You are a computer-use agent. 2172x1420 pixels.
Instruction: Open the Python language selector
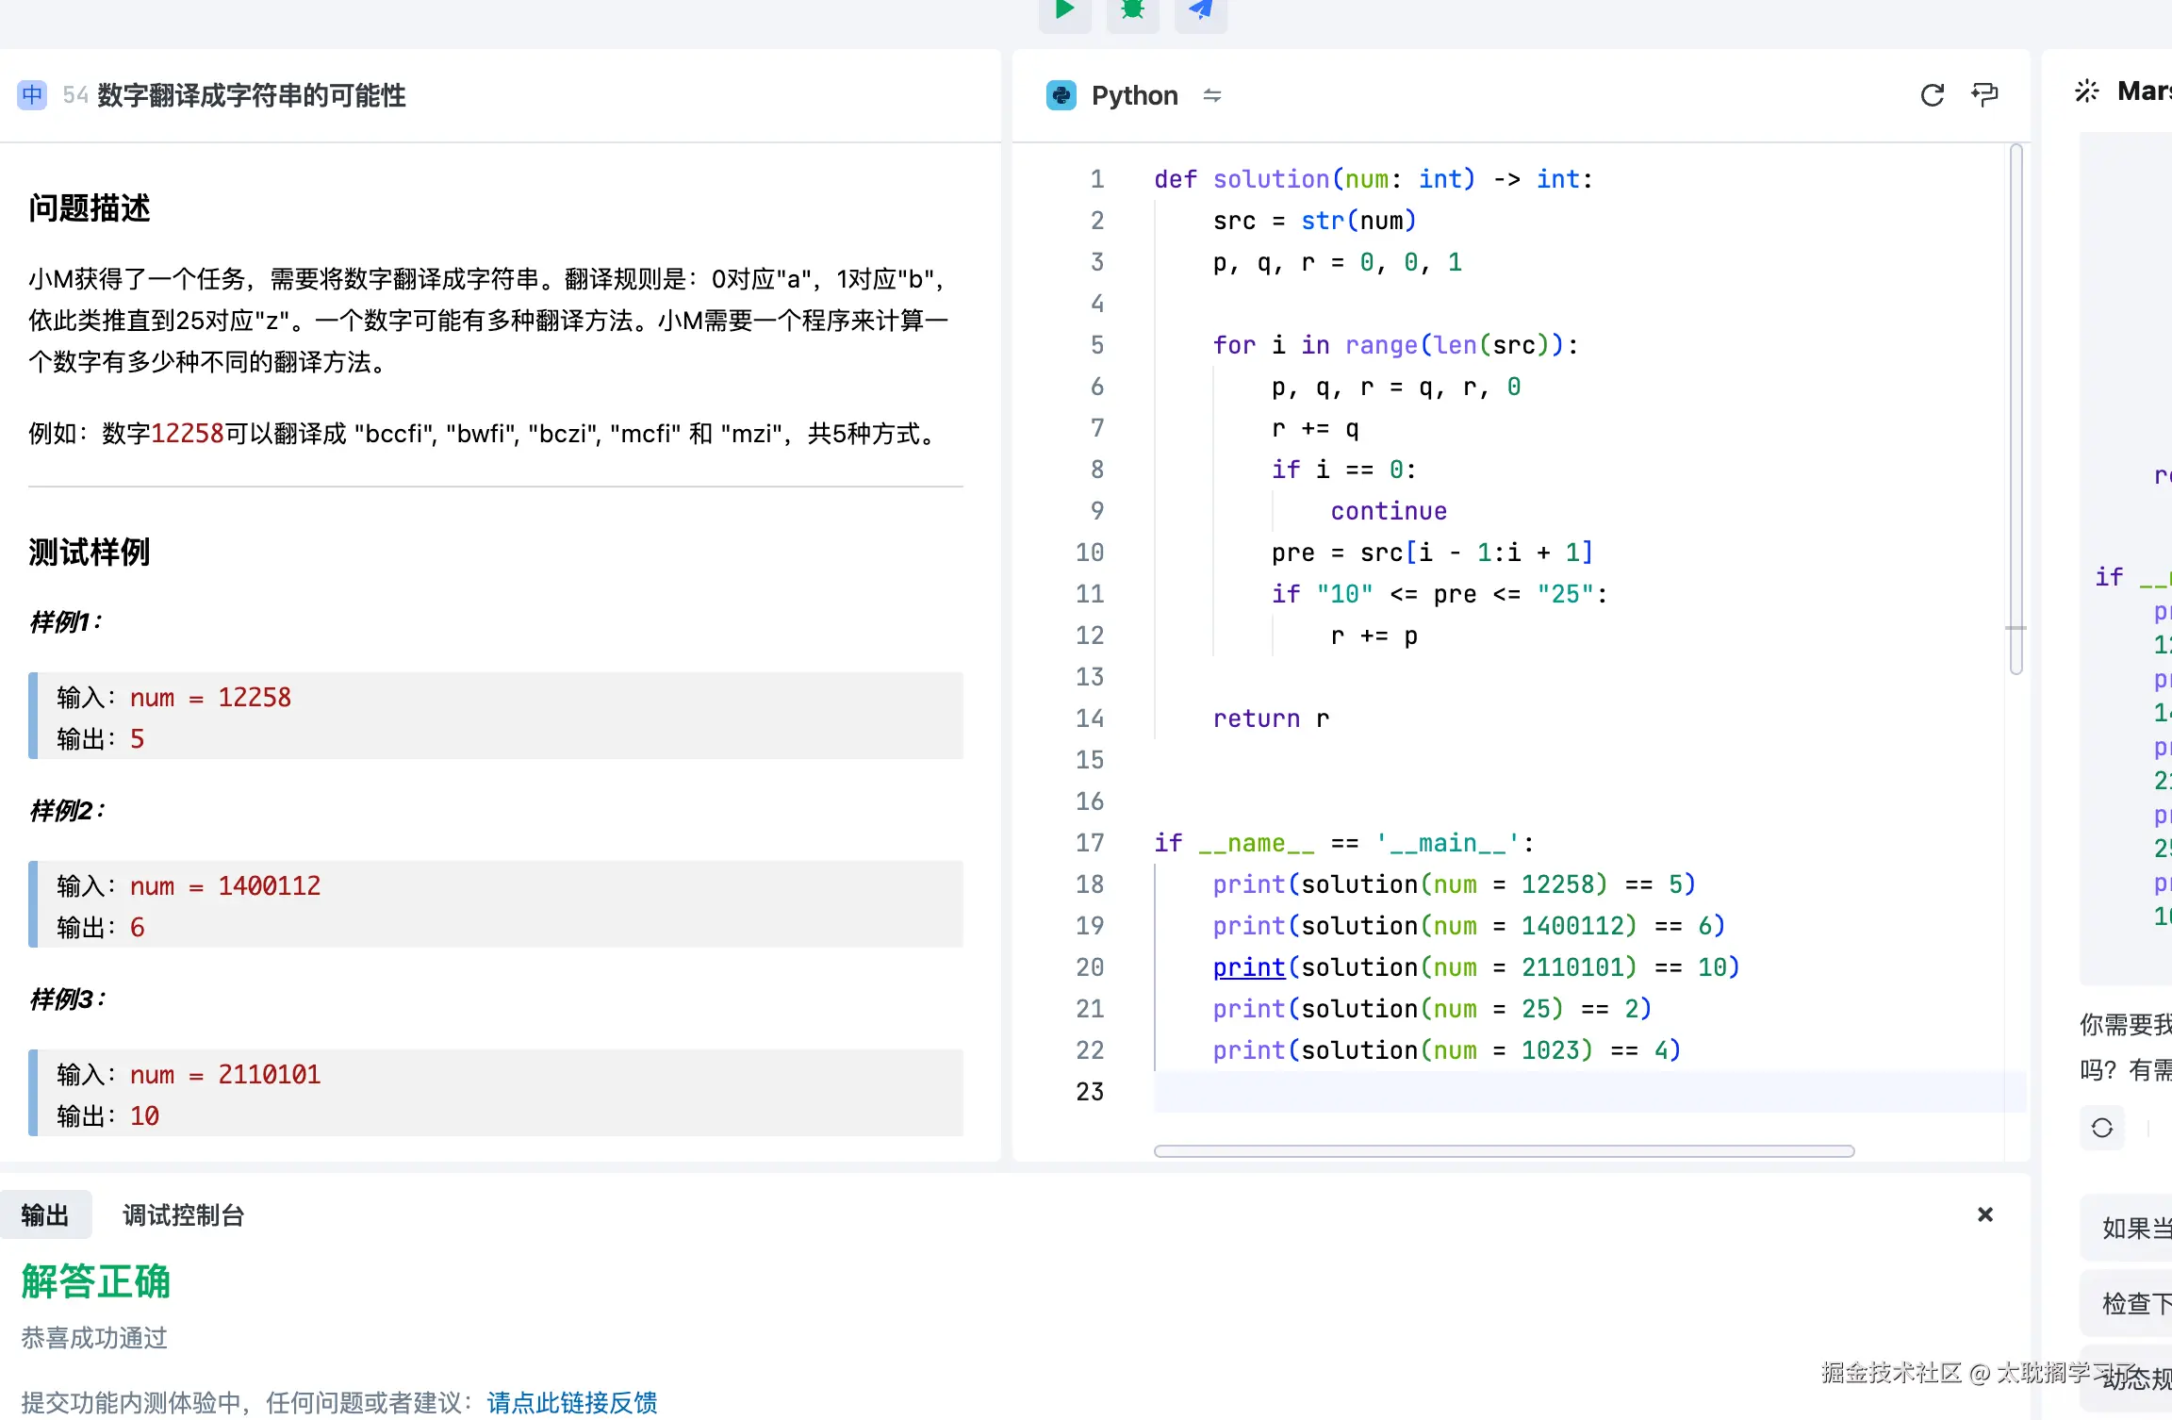coord(1134,94)
